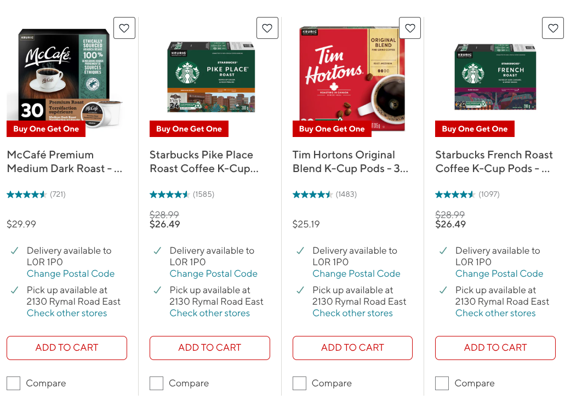This screenshot has height=411, width=565.
Task: Open McCafé Premium Medium Dark Roast title
Action: click(x=65, y=162)
